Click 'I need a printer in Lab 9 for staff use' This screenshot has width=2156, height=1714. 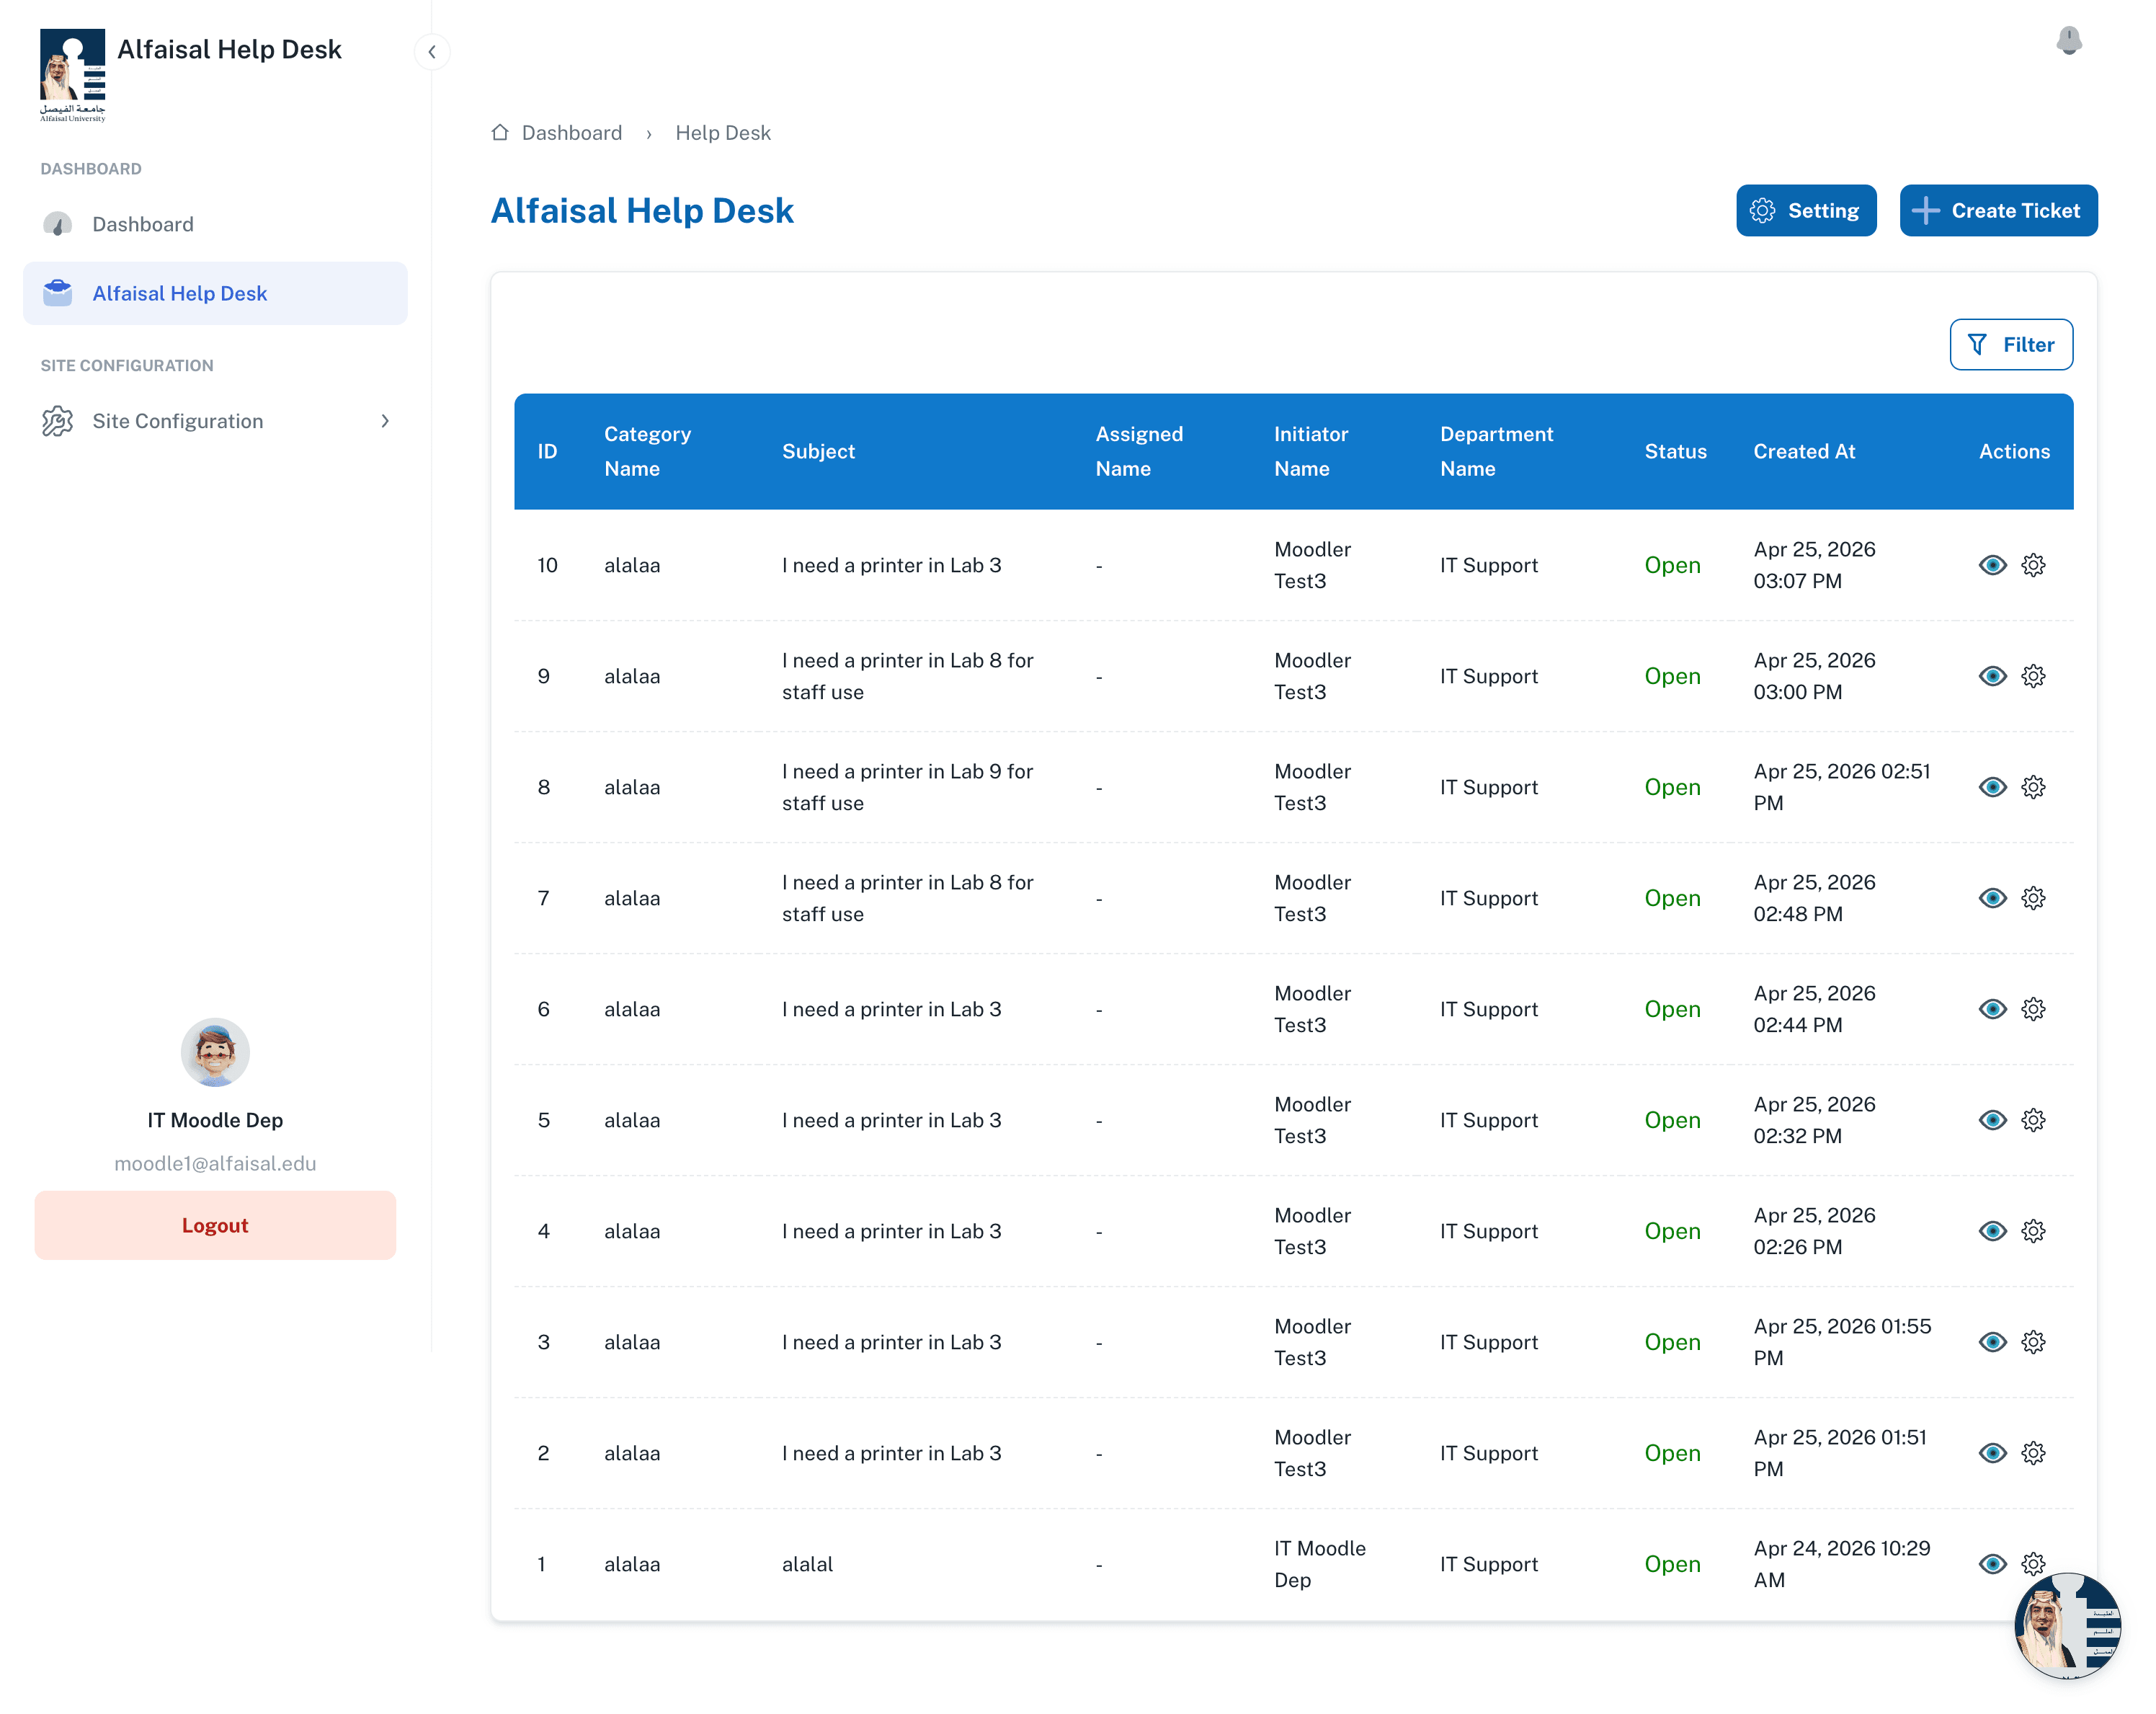(x=907, y=787)
